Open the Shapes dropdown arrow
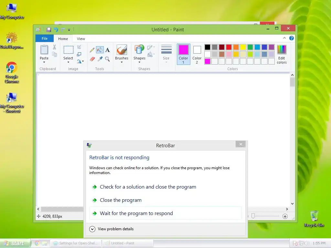Image resolution: width=331 pixels, height=248 pixels. click(139, 62)
